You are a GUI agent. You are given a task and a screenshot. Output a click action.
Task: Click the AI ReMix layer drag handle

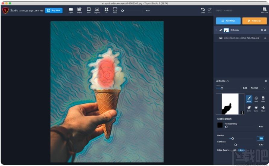point(216,30)
